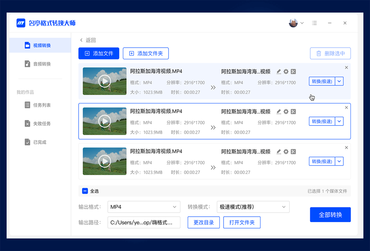
Task: Play the second video thumbnail preview
Action: (x=105, y=121)
